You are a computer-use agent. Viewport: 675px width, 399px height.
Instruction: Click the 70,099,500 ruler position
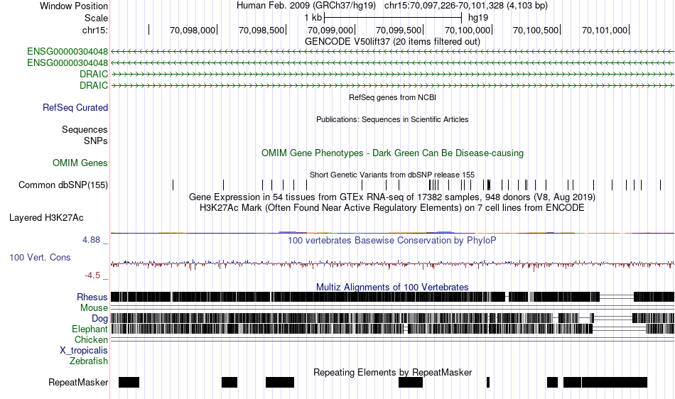point(399,30)
